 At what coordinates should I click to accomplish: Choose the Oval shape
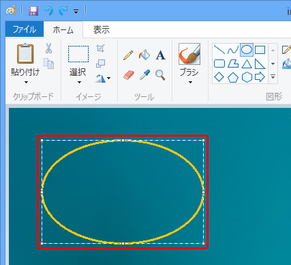(x=247, y=50)
